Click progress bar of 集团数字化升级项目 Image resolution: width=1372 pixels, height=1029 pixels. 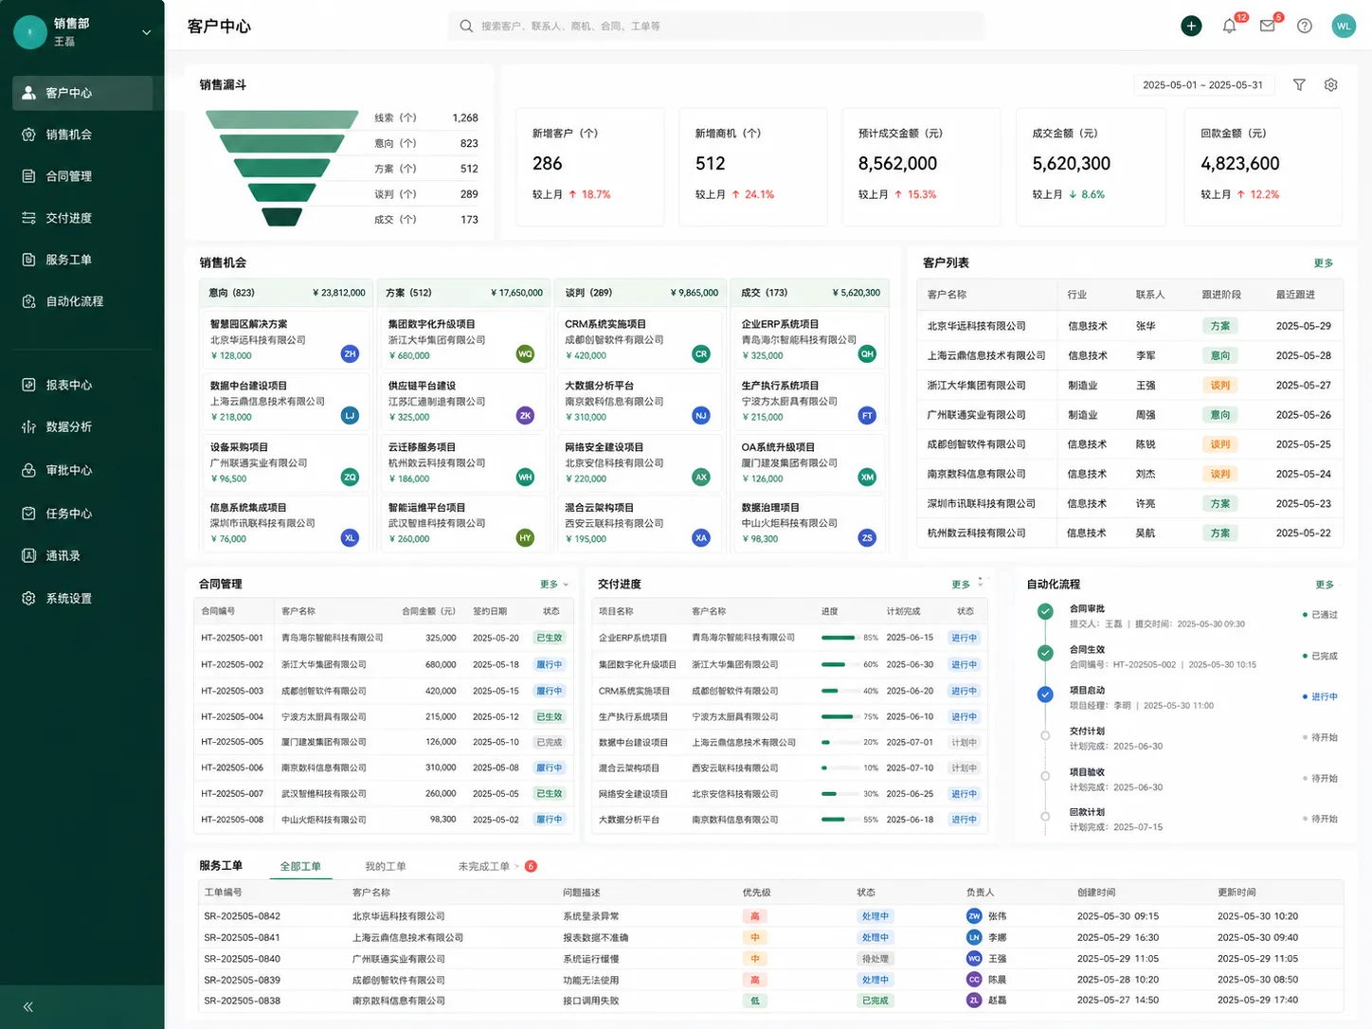pyautogui.click(x=839, y=664)
